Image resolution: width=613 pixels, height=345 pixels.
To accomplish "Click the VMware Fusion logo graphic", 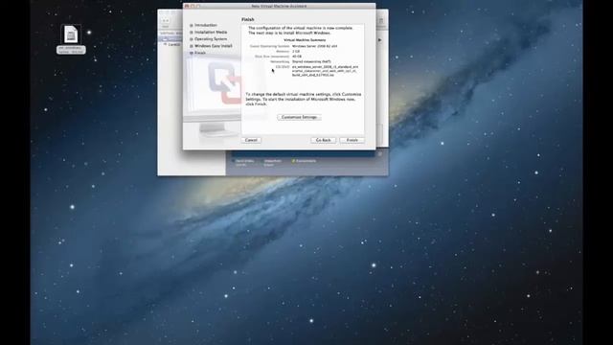I will [225, 84].
